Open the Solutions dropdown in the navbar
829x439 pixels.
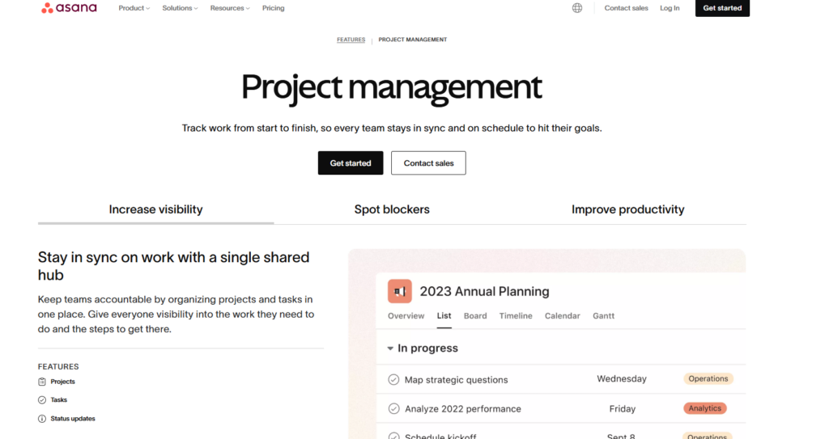click(x=180, y=8)
